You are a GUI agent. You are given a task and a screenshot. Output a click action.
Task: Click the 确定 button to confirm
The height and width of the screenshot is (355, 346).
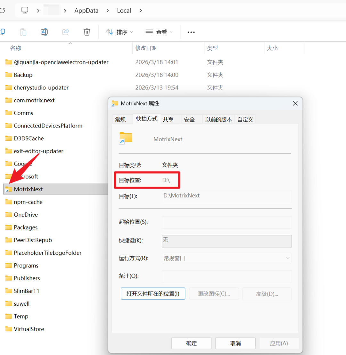(x=191, y=343)
